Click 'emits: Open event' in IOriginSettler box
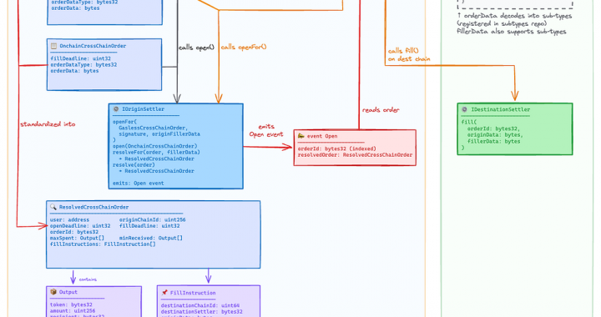 pyautogui.click(x=139, y=184)
